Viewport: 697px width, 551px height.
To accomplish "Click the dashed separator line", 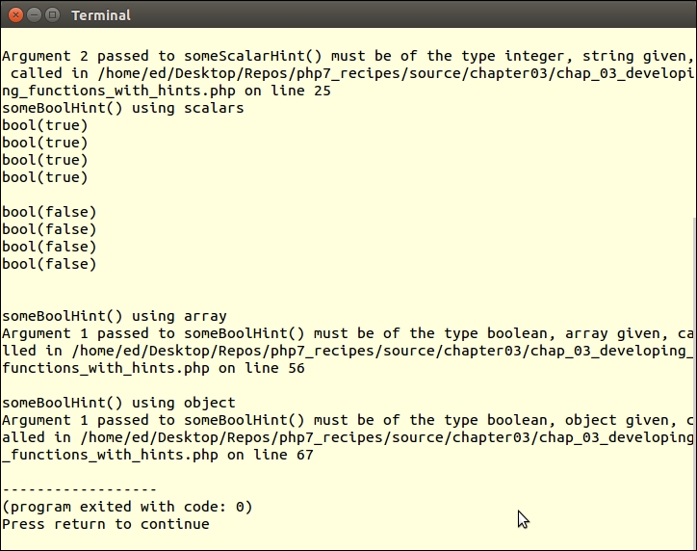I will click(x=79, y=489).
